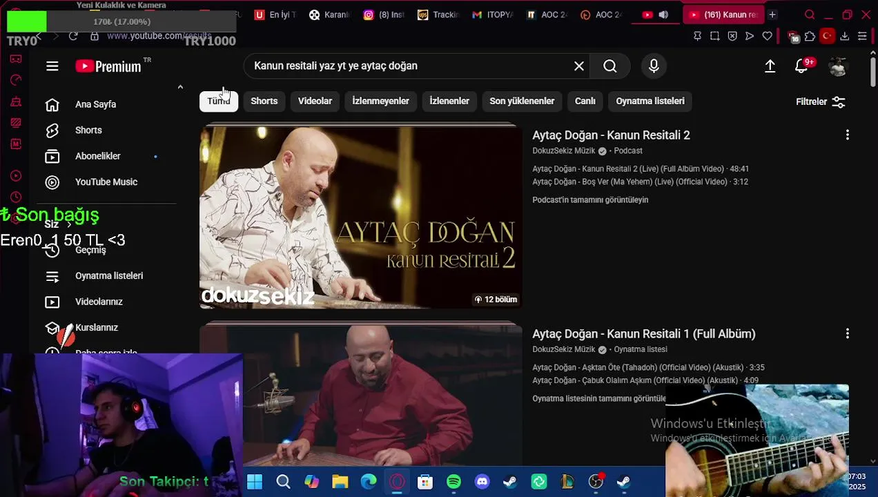Viewport: 878px width, 497px height.
Task: Select the Oynatma listeleri filter chip
Action: click(650, 101)
